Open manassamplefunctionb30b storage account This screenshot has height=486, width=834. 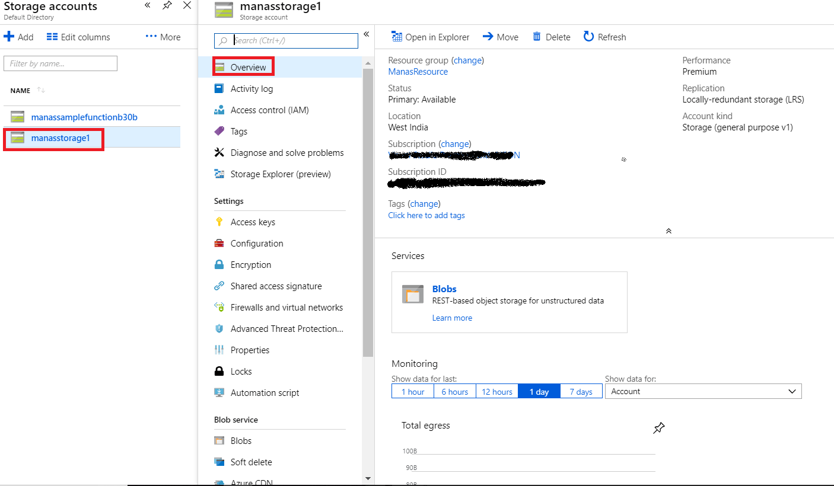[84, 117]
